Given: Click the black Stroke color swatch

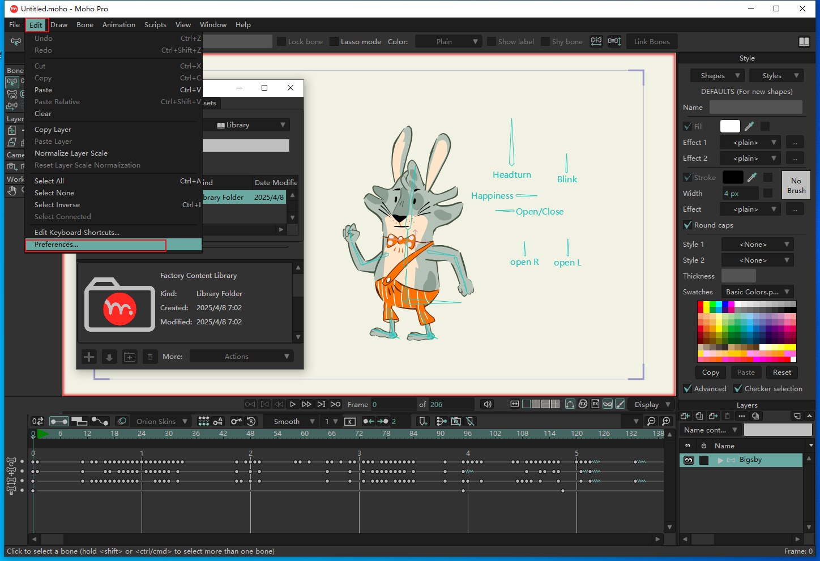Looking at the screenshot, I should (x=732, y=178).
